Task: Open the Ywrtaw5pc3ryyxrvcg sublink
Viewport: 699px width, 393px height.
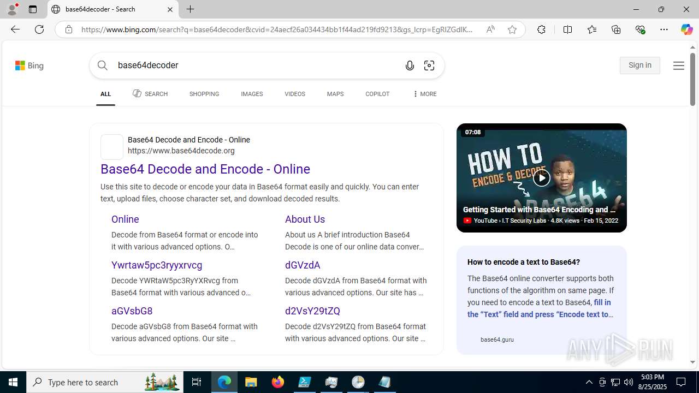Action: (157, 265)
